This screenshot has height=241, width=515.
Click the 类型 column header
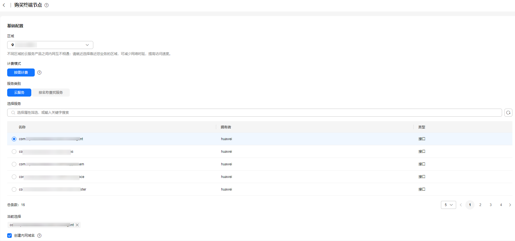pyautogui.click(x=422, y=127)
